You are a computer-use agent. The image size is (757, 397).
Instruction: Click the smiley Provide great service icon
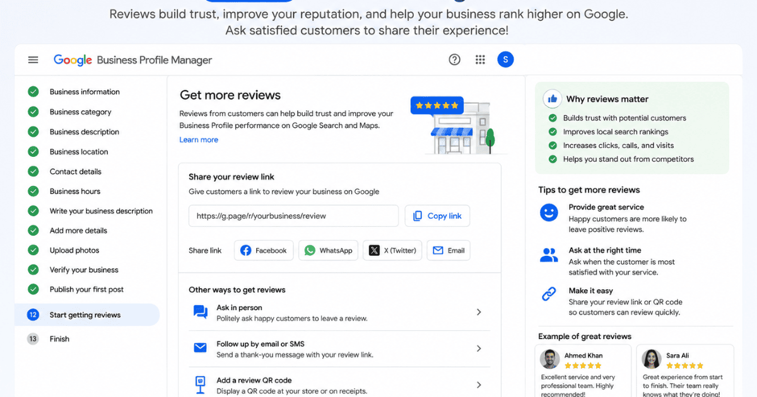[549, 212]
